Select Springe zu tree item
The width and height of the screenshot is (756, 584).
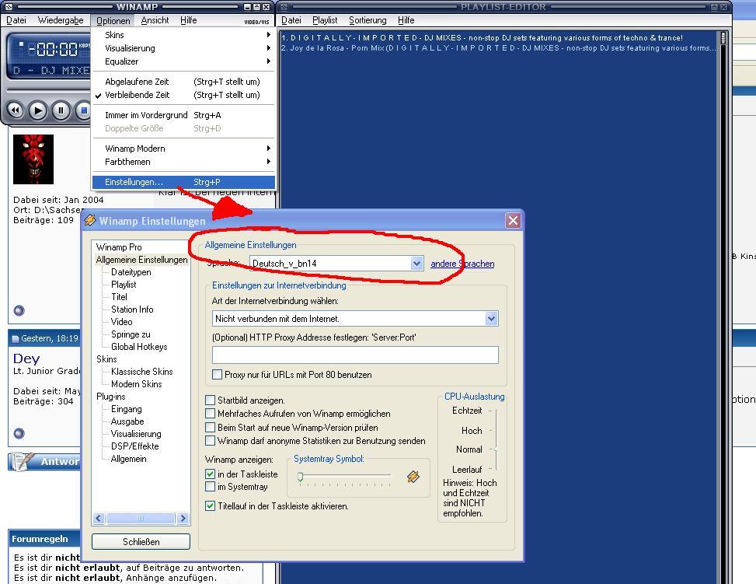[x=131, y=334]
